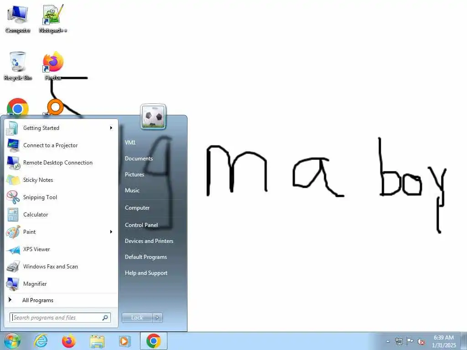
Task: Open Magnifier from the Start menu
Action: pyautogui.click(x=61, y=283)
